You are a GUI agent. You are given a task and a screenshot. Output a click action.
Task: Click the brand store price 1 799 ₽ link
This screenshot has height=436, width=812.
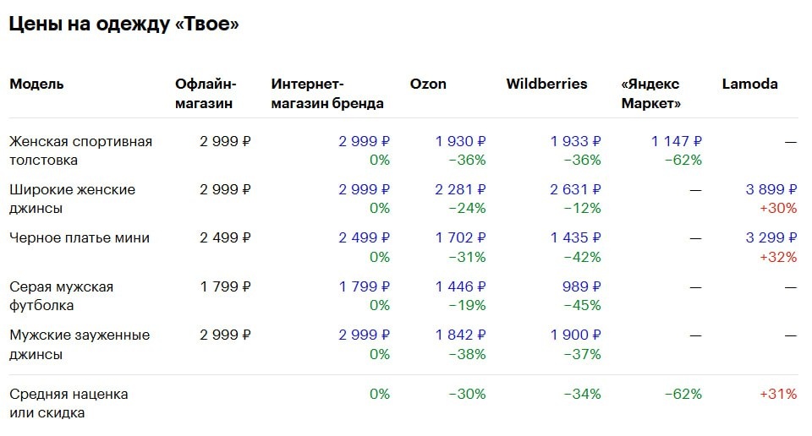click(x=364, y=287)
